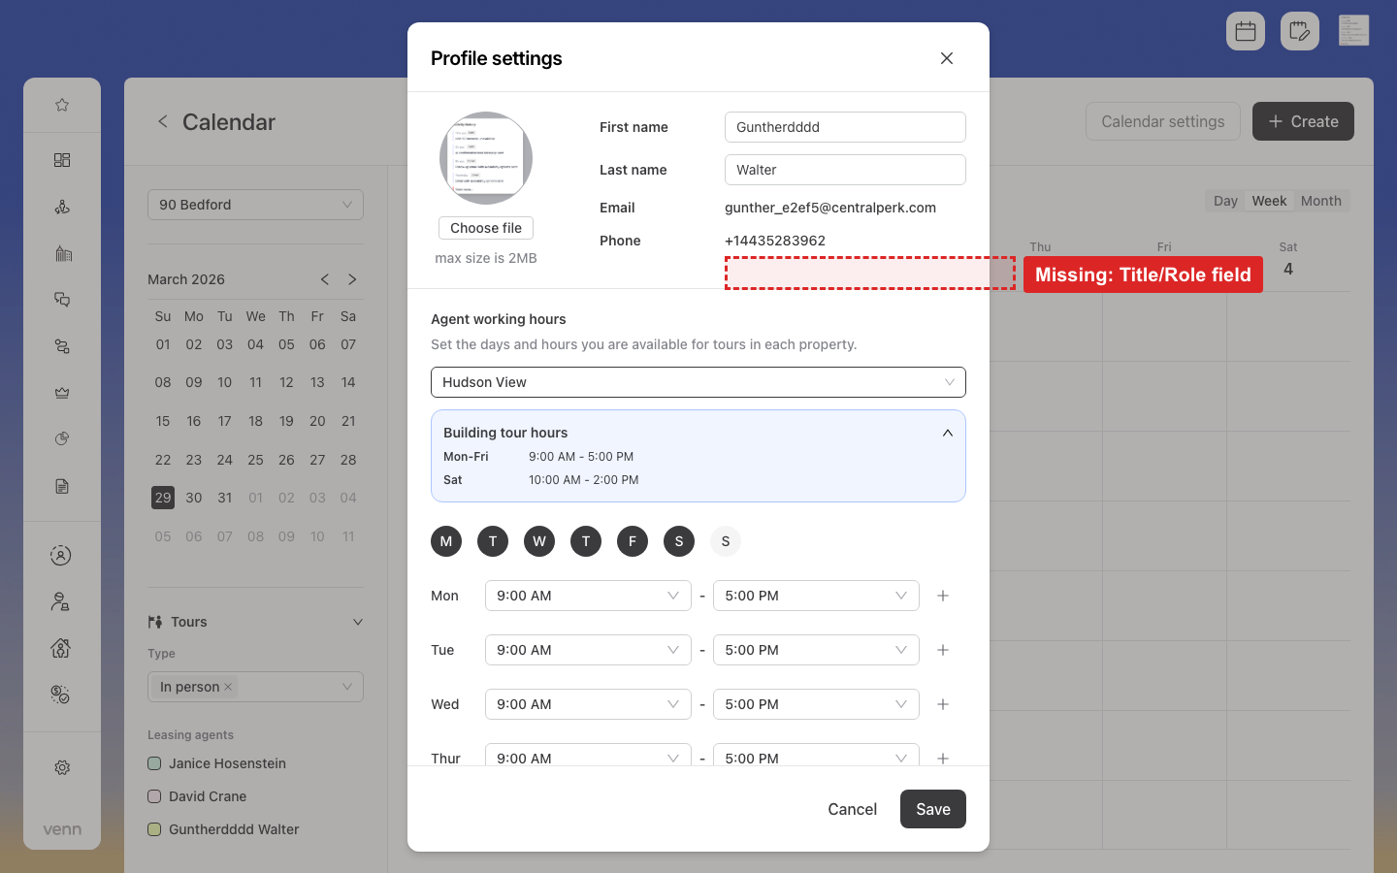This screenshot has width=1397, height=873.
Task: Open the dashed-circle person sidebar icon
Action: pyautogui.click(x=61, y=556)
